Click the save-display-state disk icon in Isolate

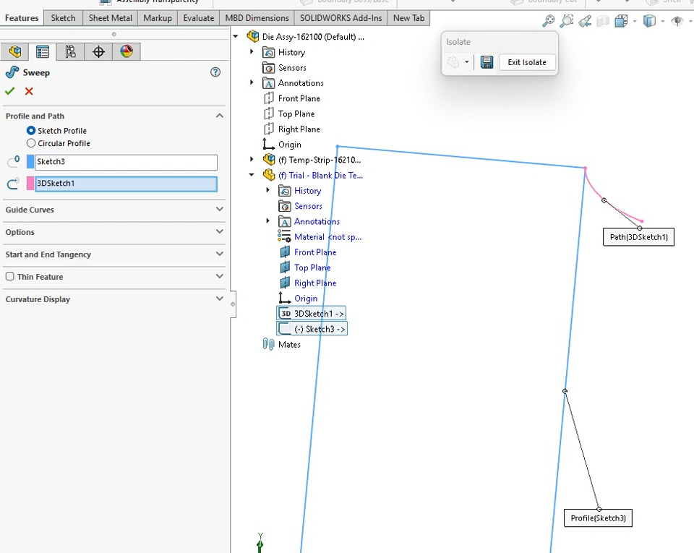click(487, 62)
